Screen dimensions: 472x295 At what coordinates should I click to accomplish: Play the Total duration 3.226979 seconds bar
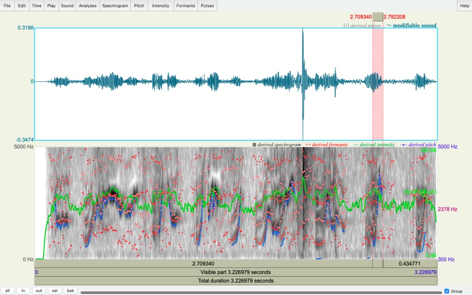(236, 281)
